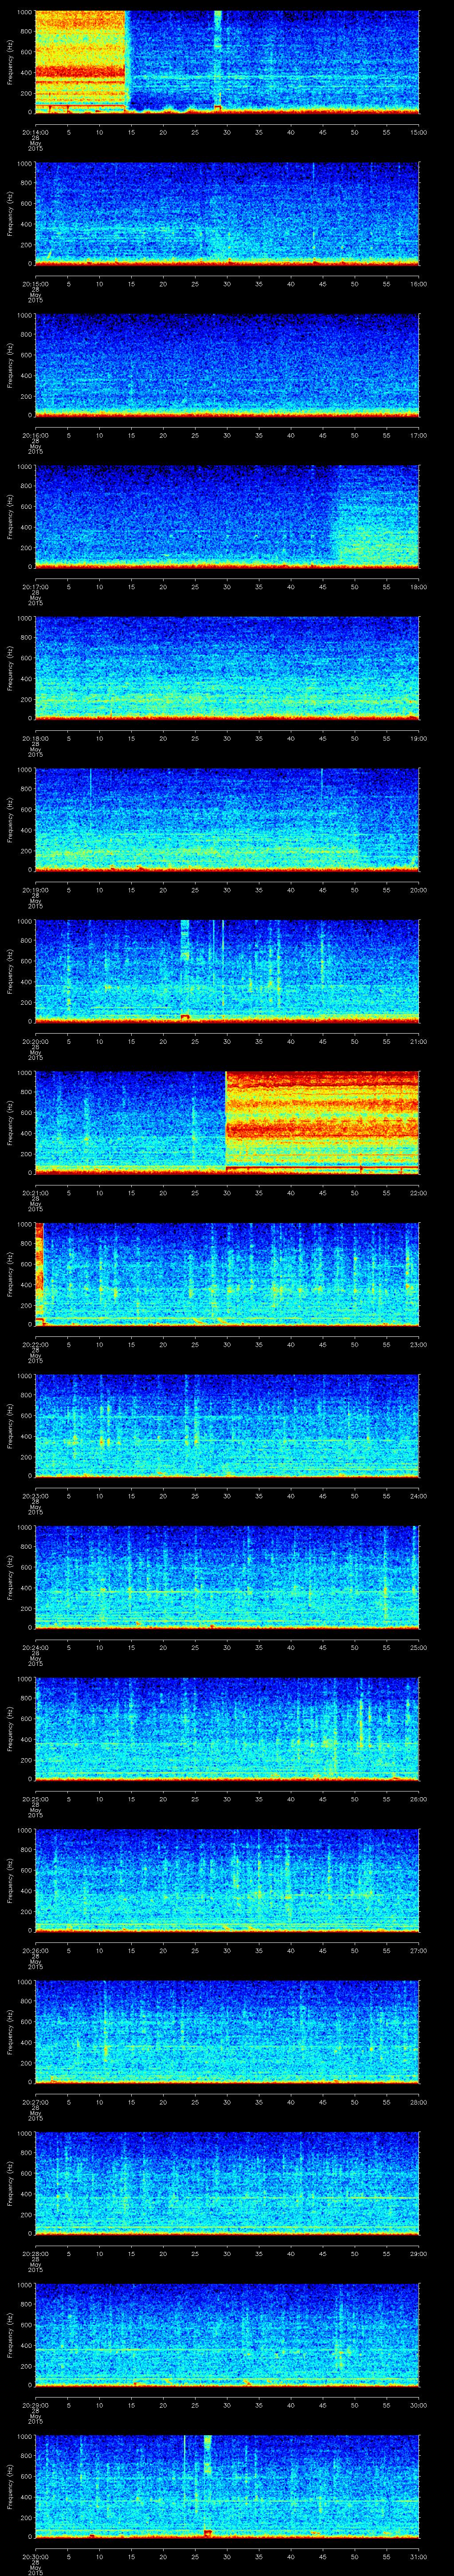Click the 20:14:00 start time label
This screenshot has height=2576, width=454.
[x=35, y=131]
